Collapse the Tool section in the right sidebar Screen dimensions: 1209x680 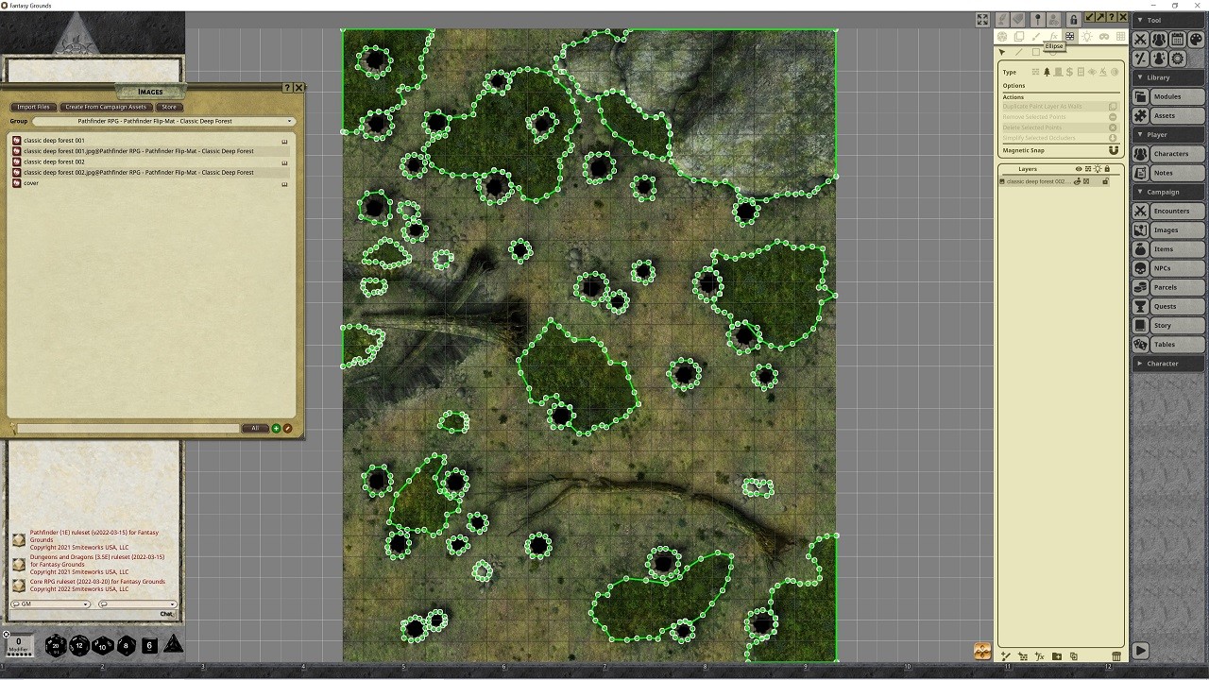[1141, 19]
